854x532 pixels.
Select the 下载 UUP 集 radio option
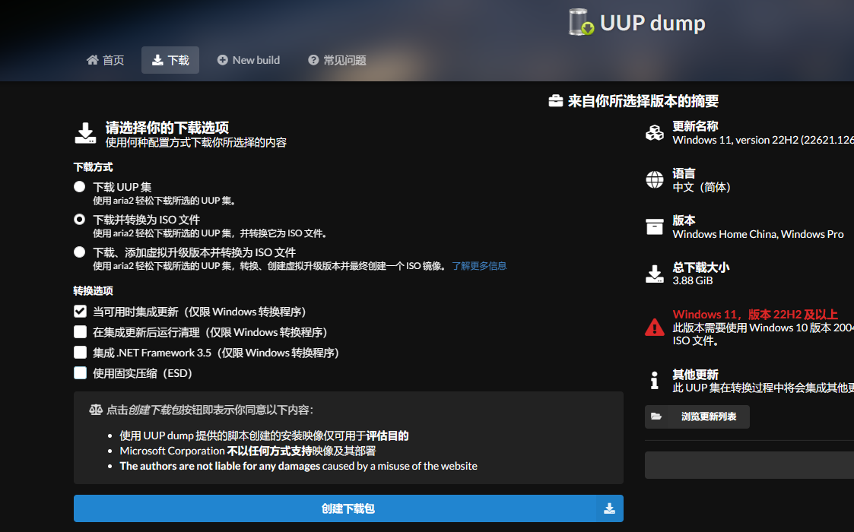coord(80,187)
